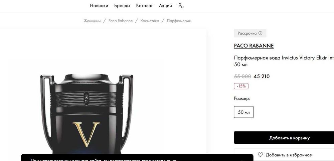Open the Парфюмерия breadcrumb link
The image size is (334, 161).
pos(179,21)
